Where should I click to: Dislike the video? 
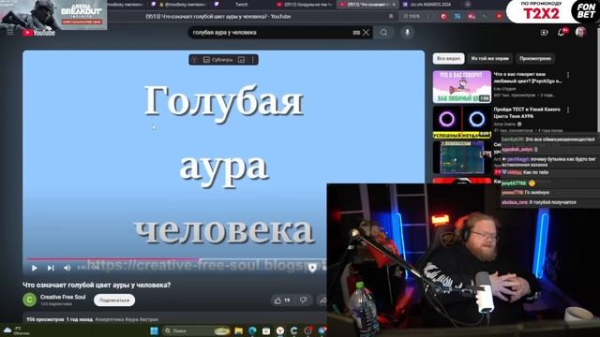click(x=304, y=300)
